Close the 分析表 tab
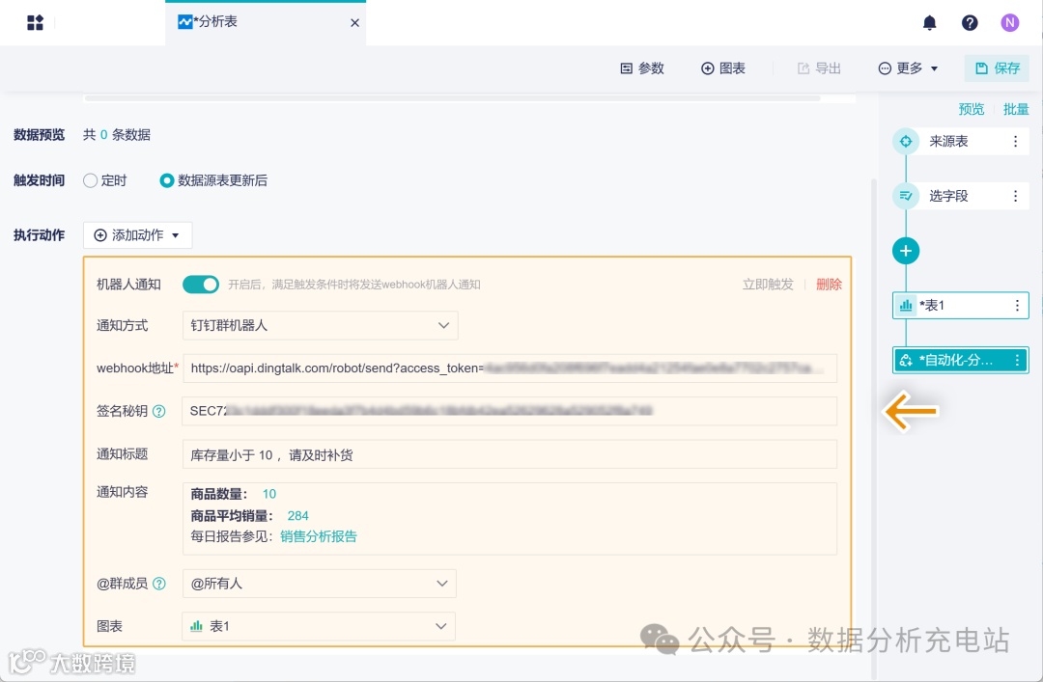 click(x=355, y=23)
